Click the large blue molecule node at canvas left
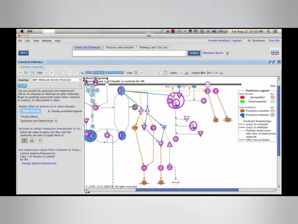 tap(90, 136)
